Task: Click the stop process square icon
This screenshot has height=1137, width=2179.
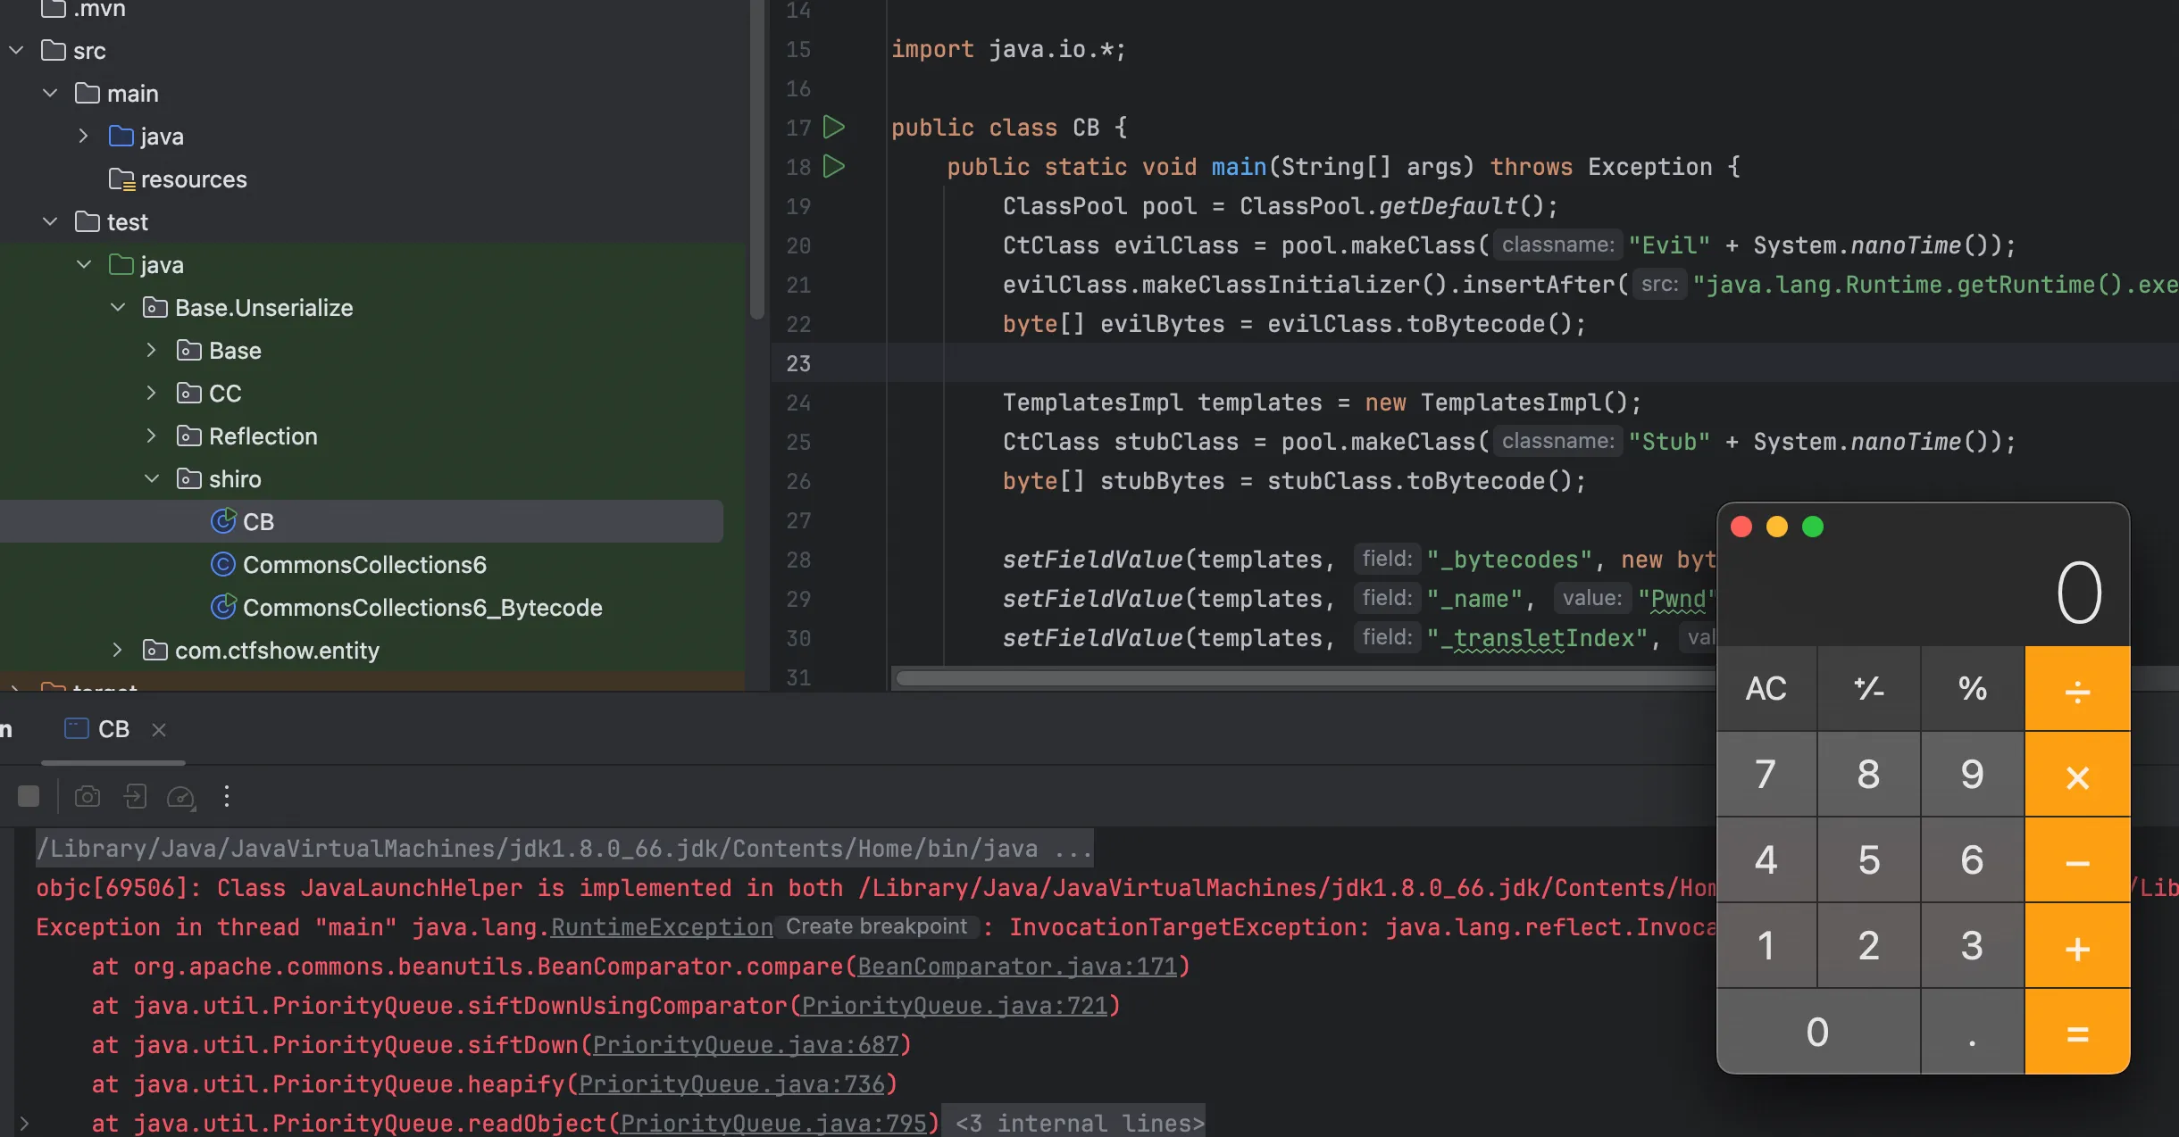Action: coord(29,796)
